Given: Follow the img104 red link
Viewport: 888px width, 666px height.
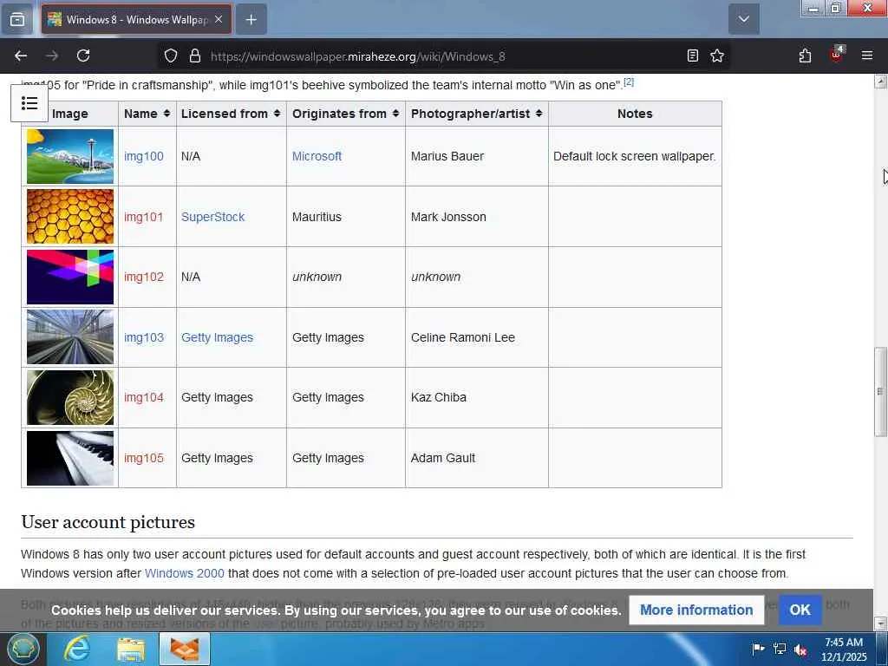Looking at the screenshot, I should tap(144, 397).
